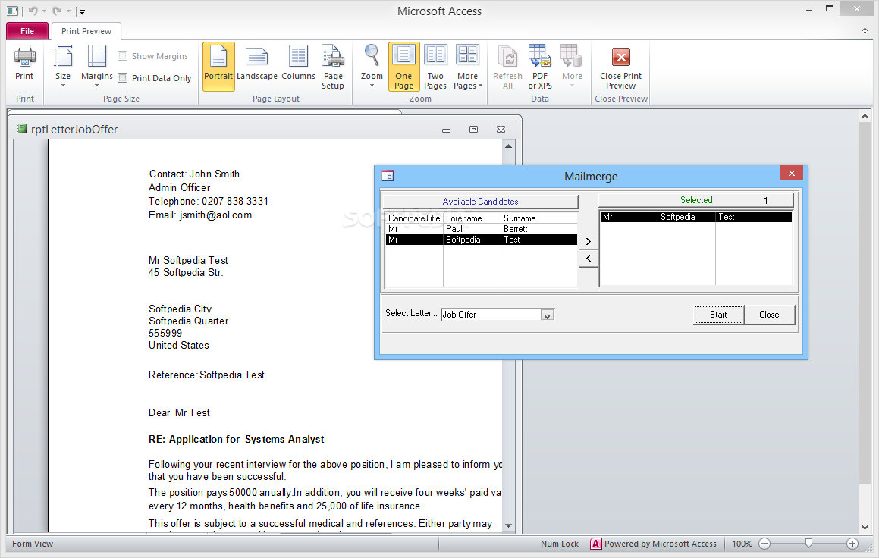Viewport: 879px width, 558px height.
Task: Click the Available Candidates header button
Action: 480,201
